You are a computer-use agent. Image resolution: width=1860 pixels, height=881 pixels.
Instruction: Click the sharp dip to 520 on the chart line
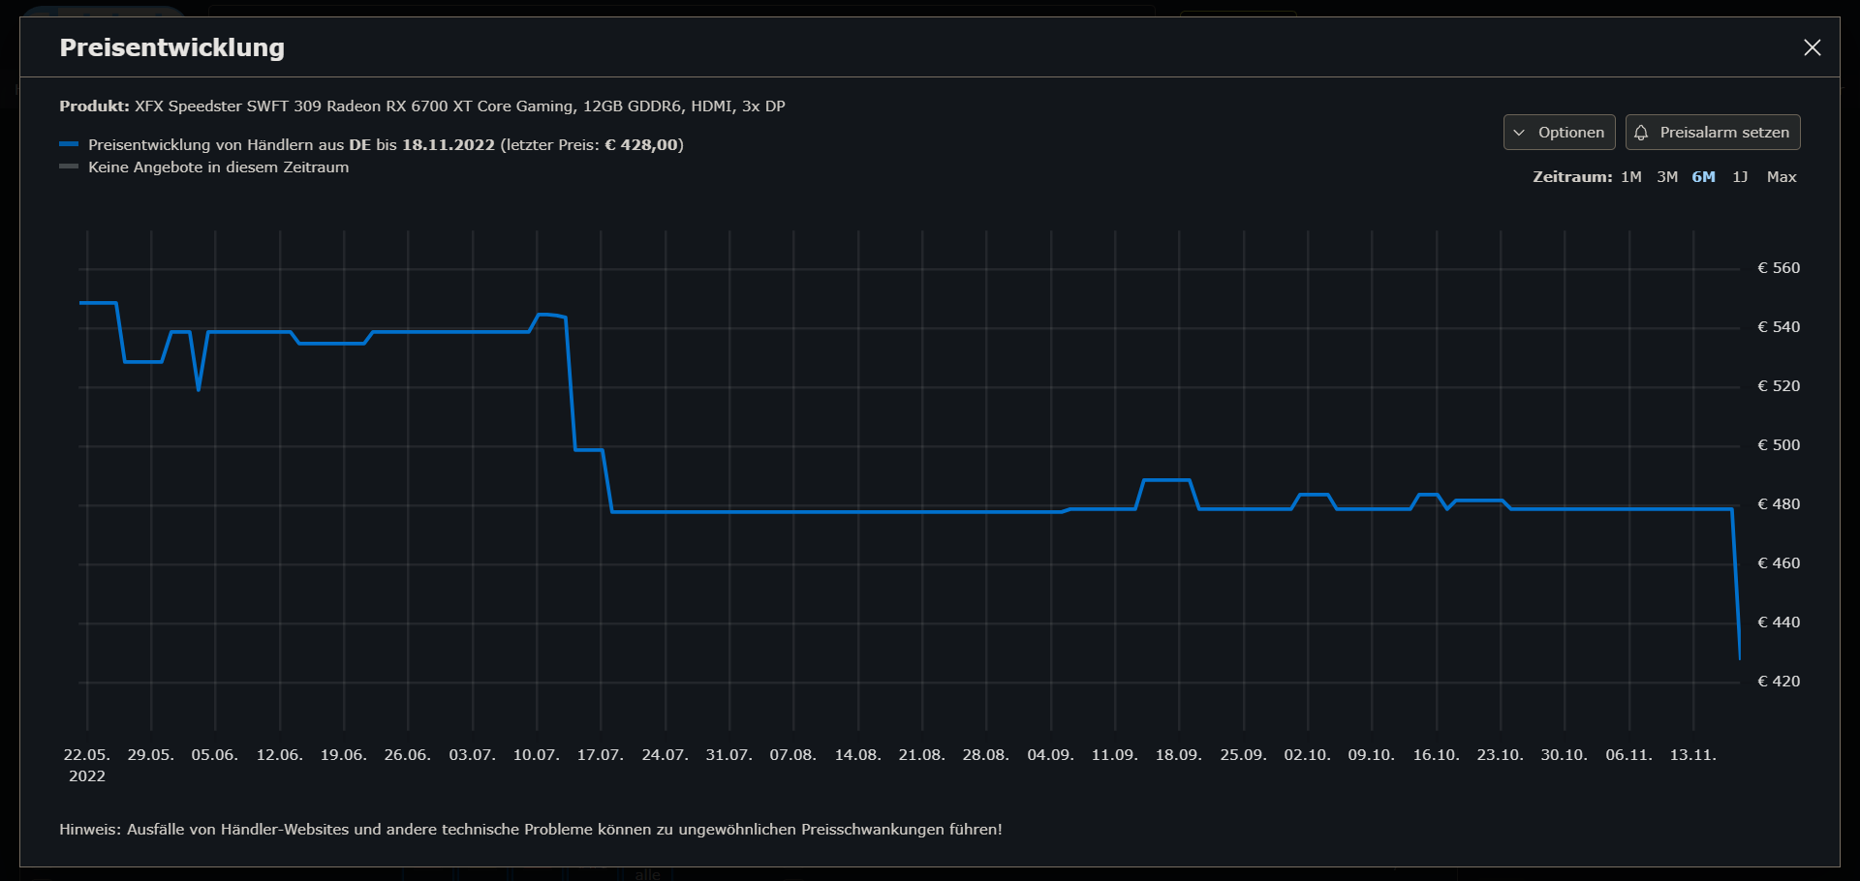coord(199,389)
